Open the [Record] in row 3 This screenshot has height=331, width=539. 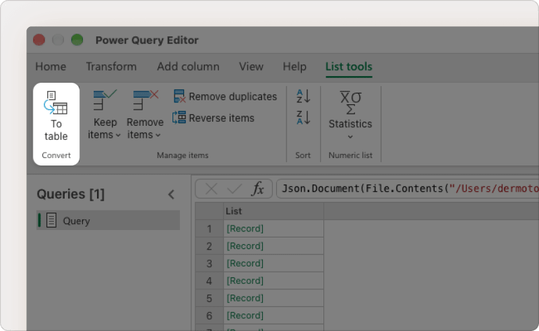pyautogui.click(x=245, y=263)
